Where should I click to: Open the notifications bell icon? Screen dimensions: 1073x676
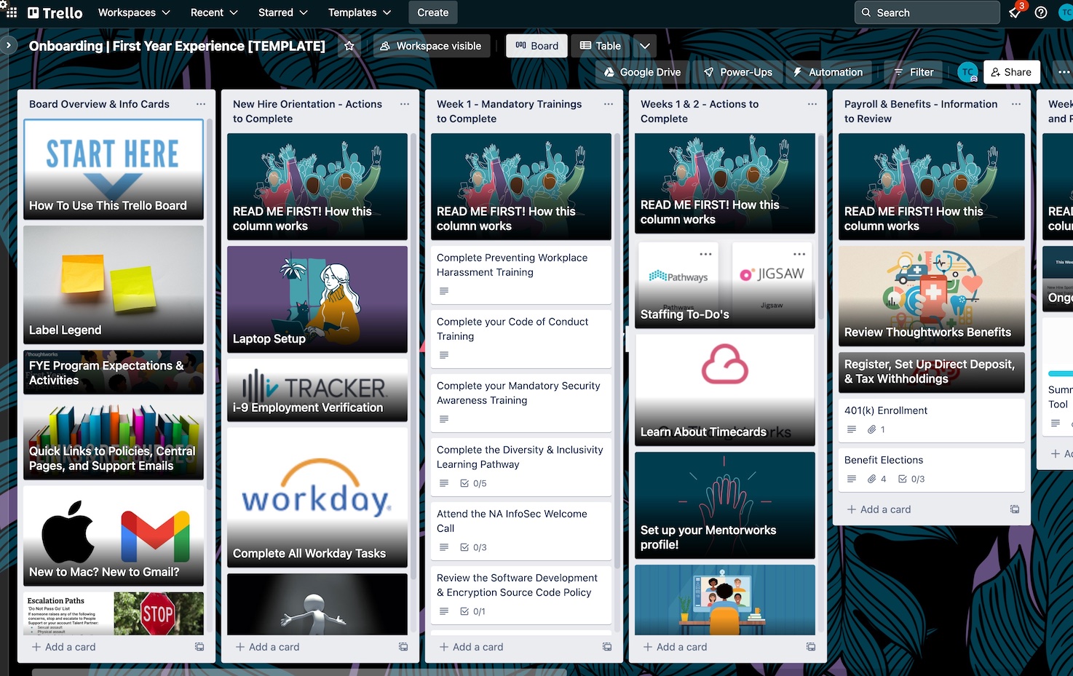pos(1015,12)
